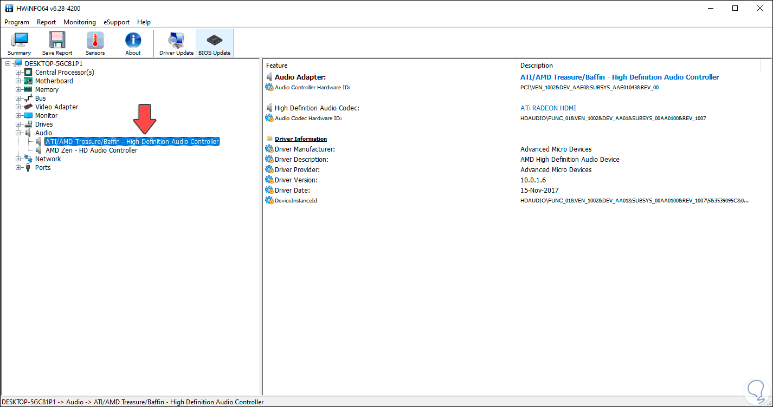This screenshot has width=773, height=407.
Task: Click gear icon beside Driver Manufacturer
Action: 269,149
